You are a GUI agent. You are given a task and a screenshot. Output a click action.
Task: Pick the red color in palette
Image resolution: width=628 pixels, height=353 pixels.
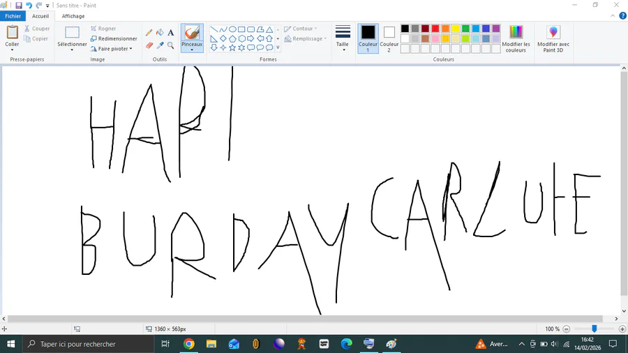point(435,29)
